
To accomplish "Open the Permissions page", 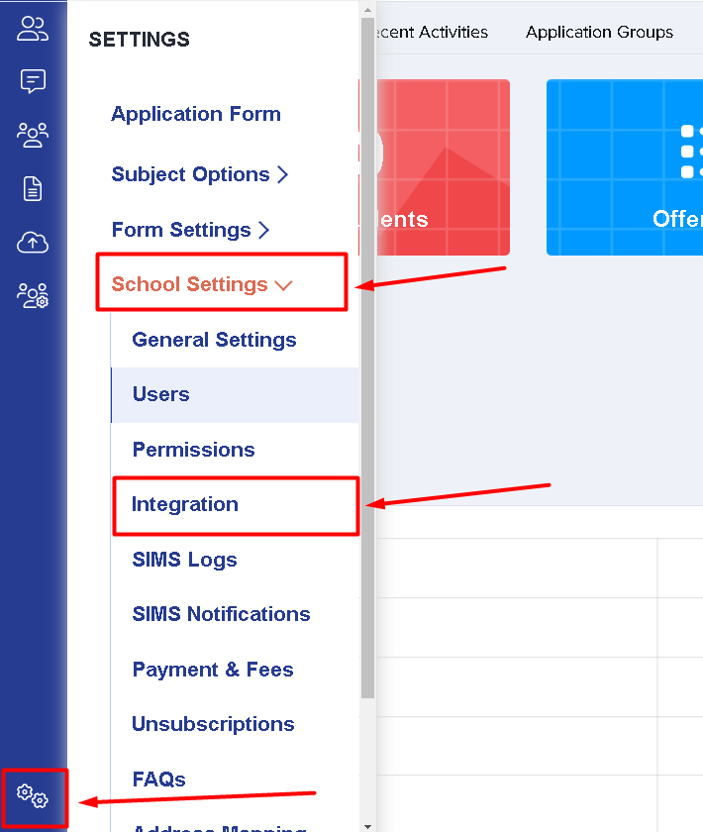I will (193, 450).
